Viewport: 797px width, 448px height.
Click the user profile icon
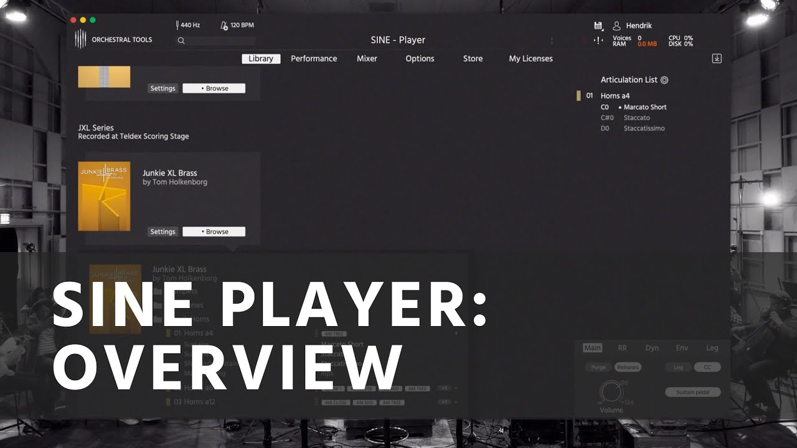(x=617, y=26)
